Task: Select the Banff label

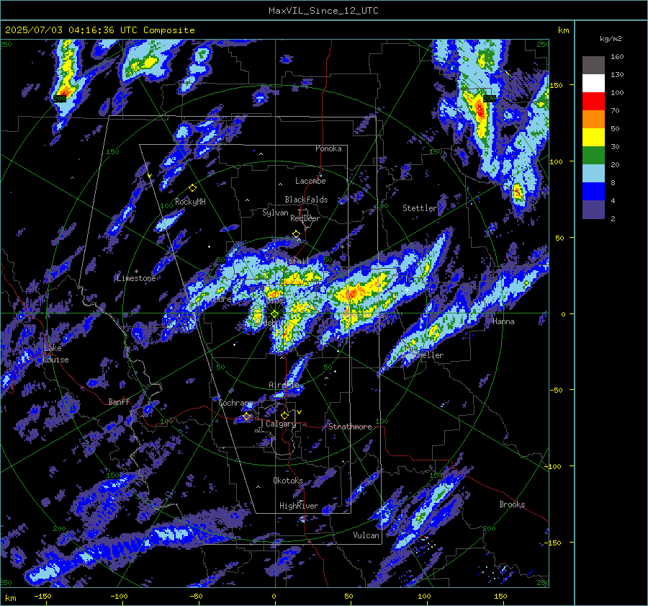Action: coord(119,401)
